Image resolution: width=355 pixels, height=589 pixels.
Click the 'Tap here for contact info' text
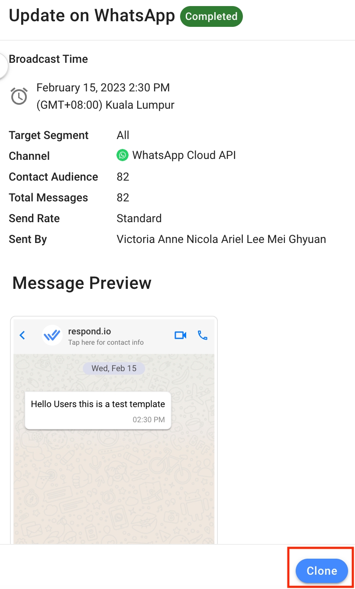coord(106,343)
